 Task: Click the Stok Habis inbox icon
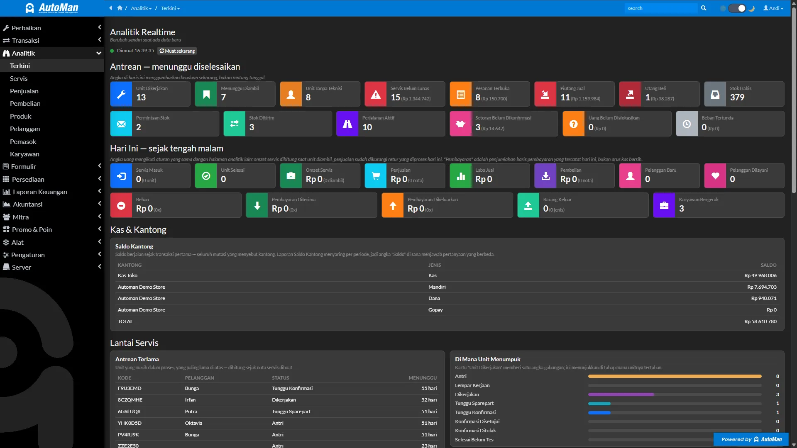click(715, 94)
